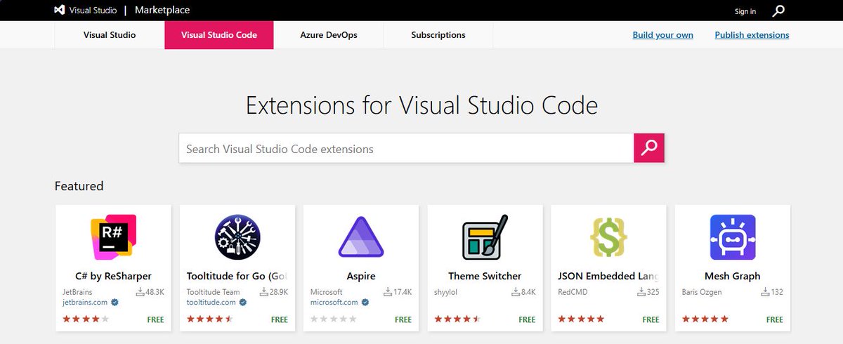Screen dimensions: 843x344
Task: Click star rating on C# by ReSharper
Action: point(86,319)
